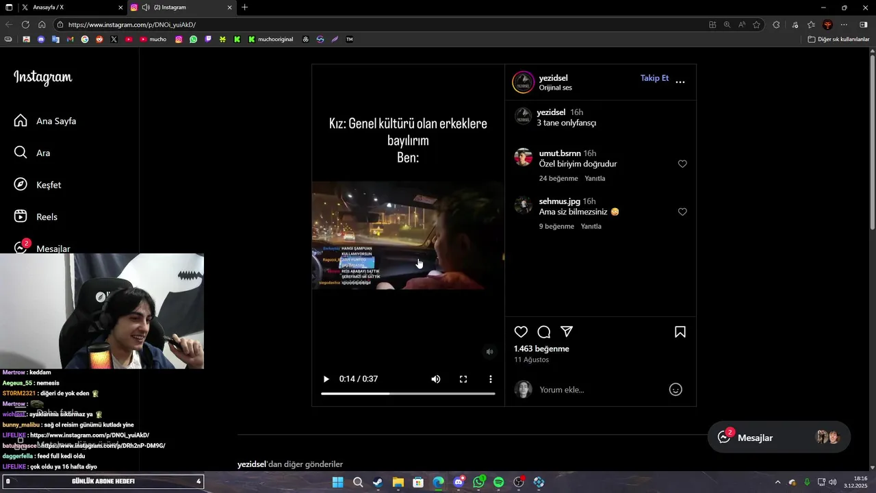The image size is (876, 493).
Task: Open the comment bubble icon under the post
Action: point(544,332)
